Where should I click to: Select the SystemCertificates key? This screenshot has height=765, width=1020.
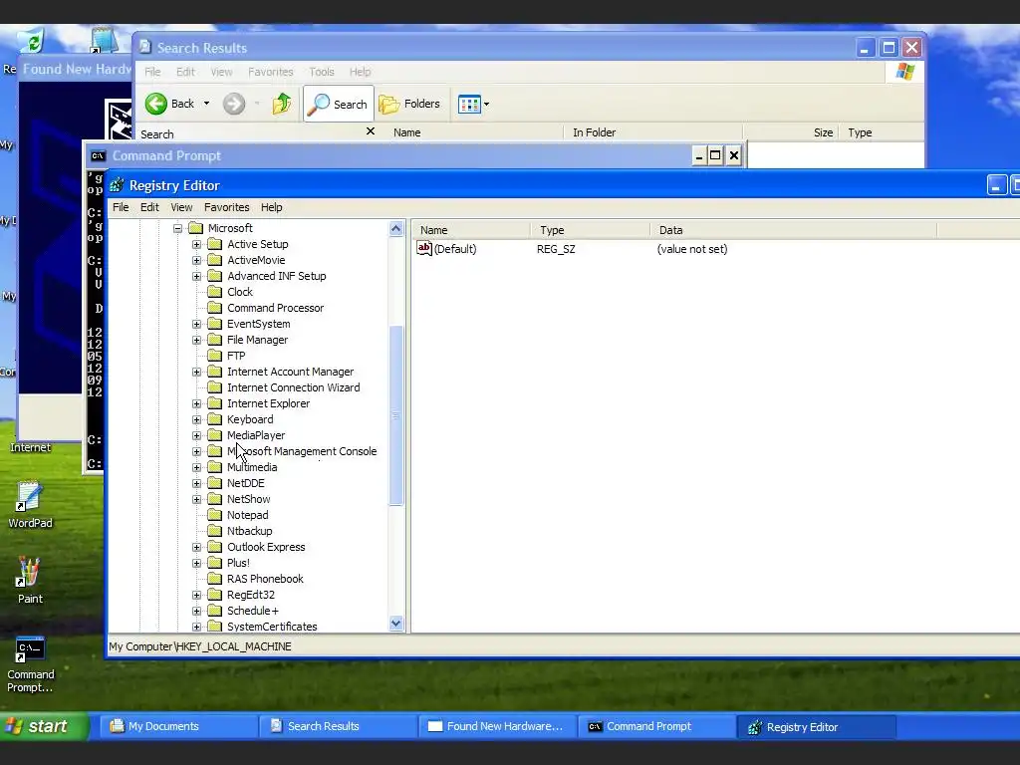(272, 627)
